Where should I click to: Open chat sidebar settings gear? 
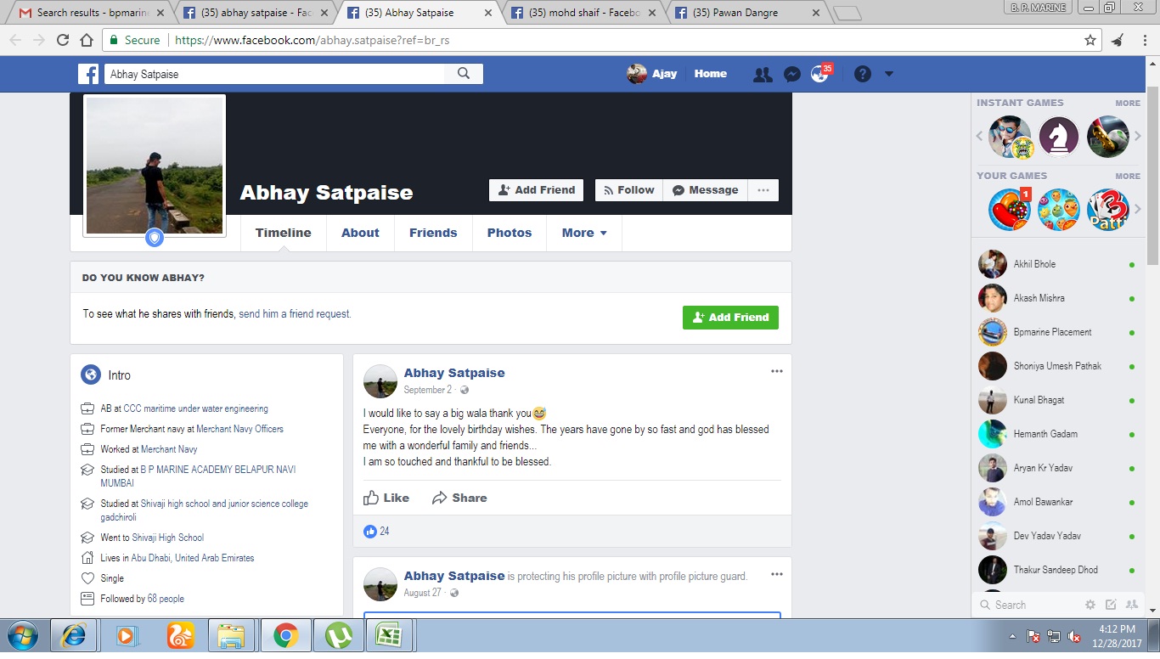coord(1090,605)
